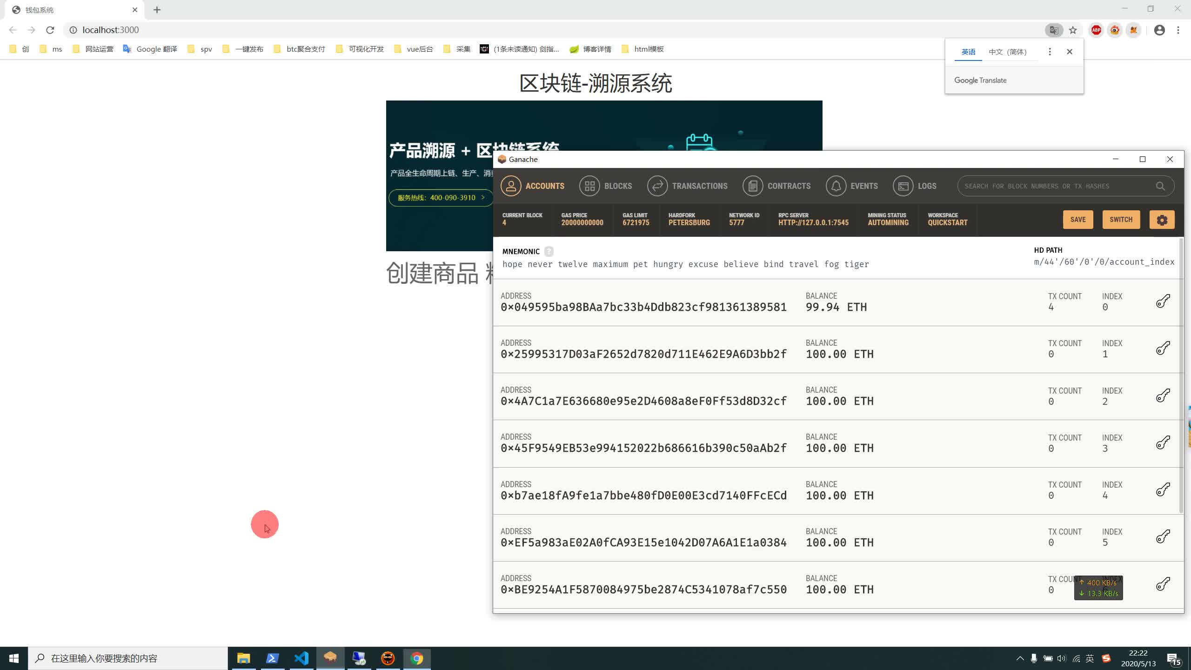Viewport: 1191px width, 670px height.
Task: Show private key for account index 5
Action: [1163, 537]
